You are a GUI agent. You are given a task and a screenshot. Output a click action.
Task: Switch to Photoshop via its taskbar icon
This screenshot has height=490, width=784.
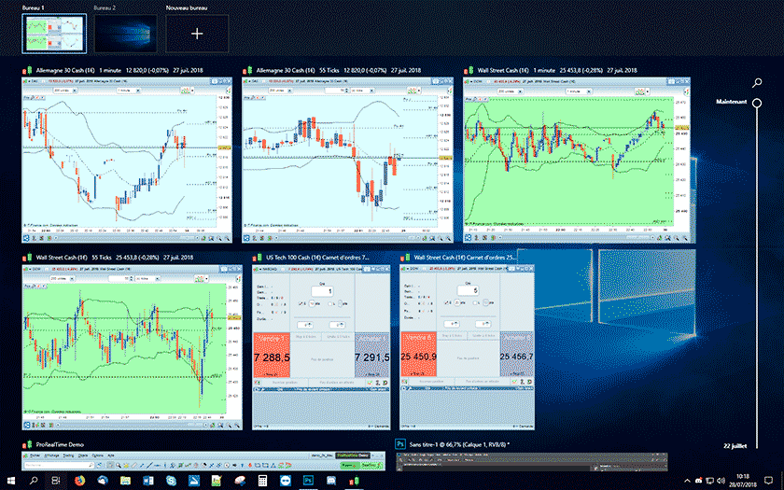pos(308,481)
